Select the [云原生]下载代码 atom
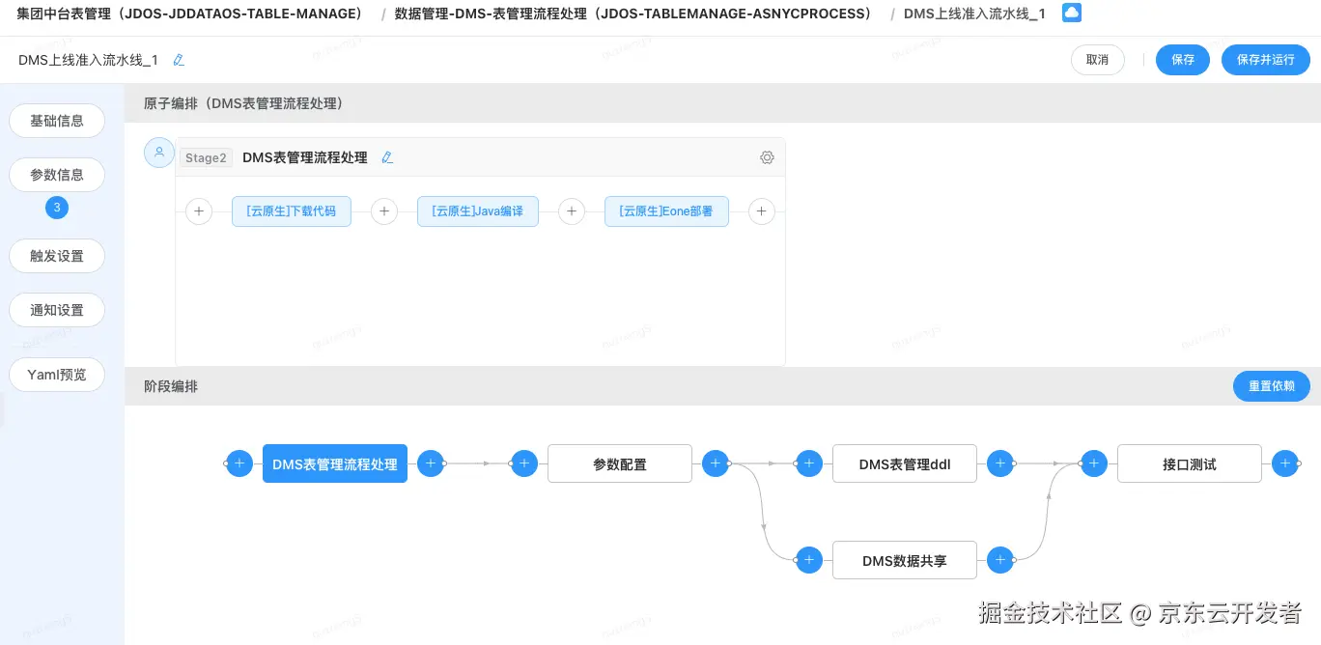The image size is (1321, 645). click(292, 210)
